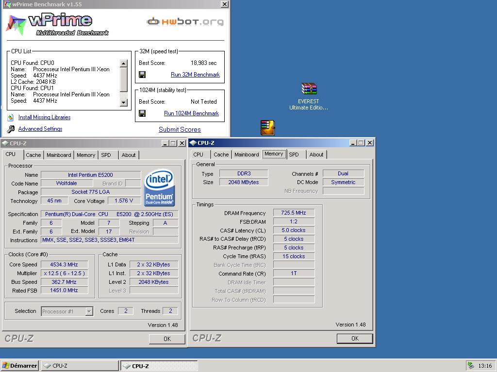Open About tab in left CPU-Z window
497x372 pixels.
(129, 155)
